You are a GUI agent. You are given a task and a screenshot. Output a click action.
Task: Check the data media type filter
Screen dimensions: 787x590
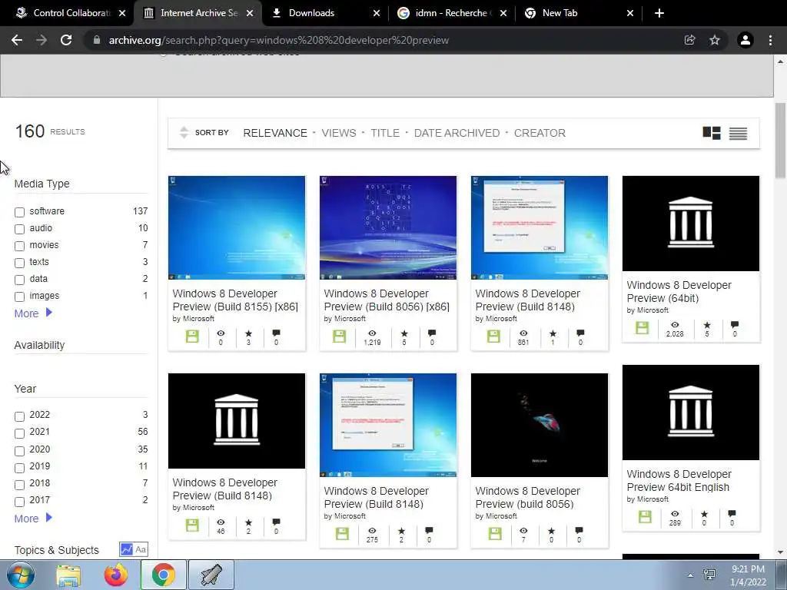tap(19, 280)
